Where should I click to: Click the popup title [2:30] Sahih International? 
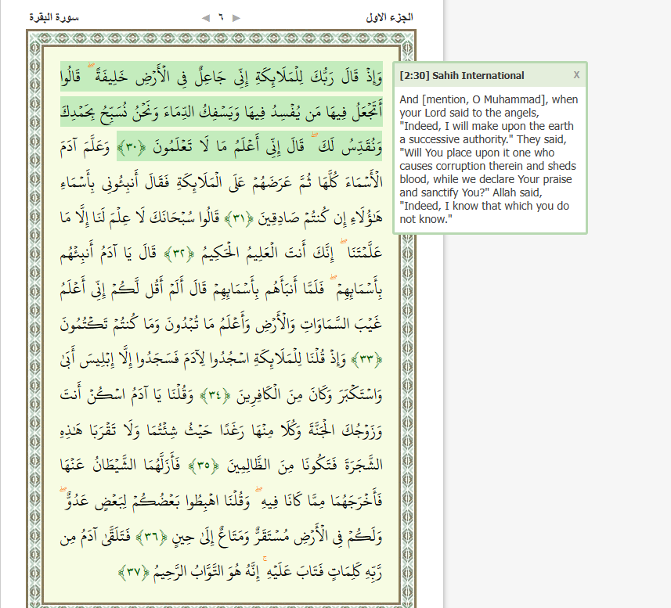click(462, 76)
